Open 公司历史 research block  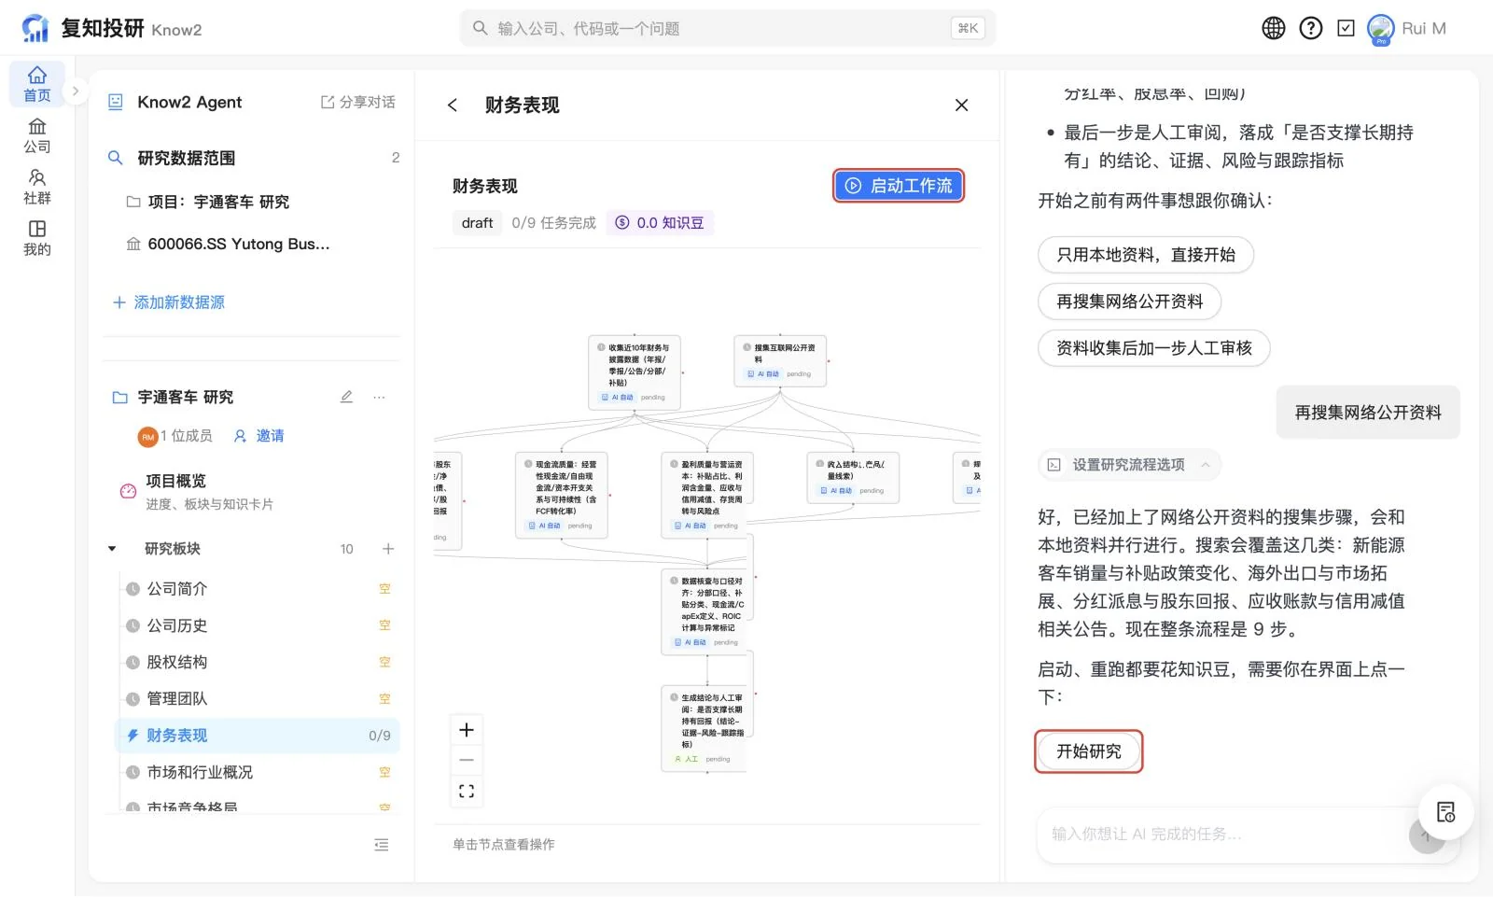(257, 625)
